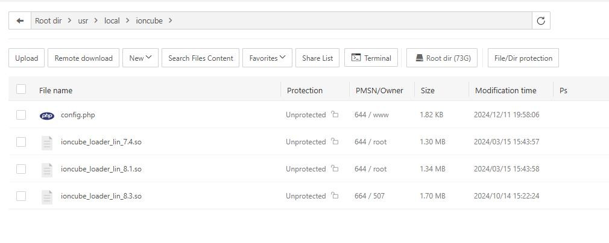This screenshot has height=243, width=609.
Task: Open the Favorites dropdown
Action: tap(267, 58)
